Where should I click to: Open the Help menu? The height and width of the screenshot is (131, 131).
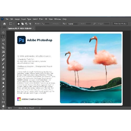(x=64, y=19)
